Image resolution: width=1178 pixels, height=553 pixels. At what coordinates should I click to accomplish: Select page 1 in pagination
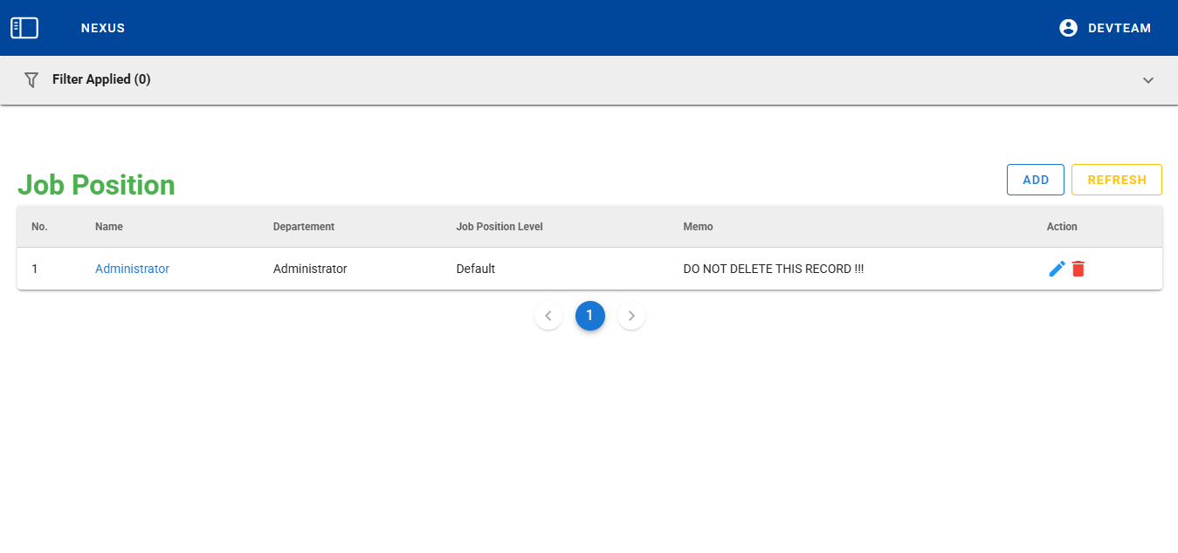tap(589, 316)
